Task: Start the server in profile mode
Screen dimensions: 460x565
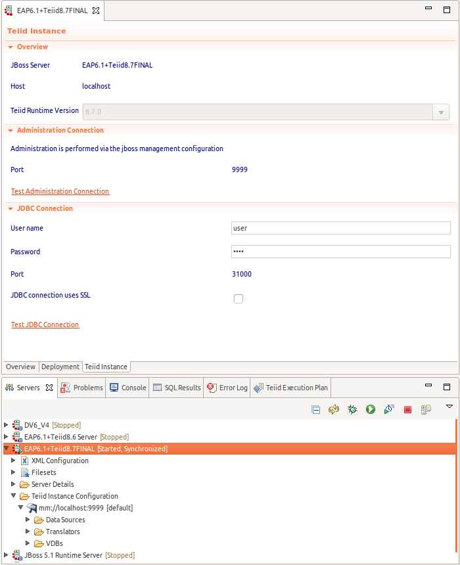Action: 389,409
